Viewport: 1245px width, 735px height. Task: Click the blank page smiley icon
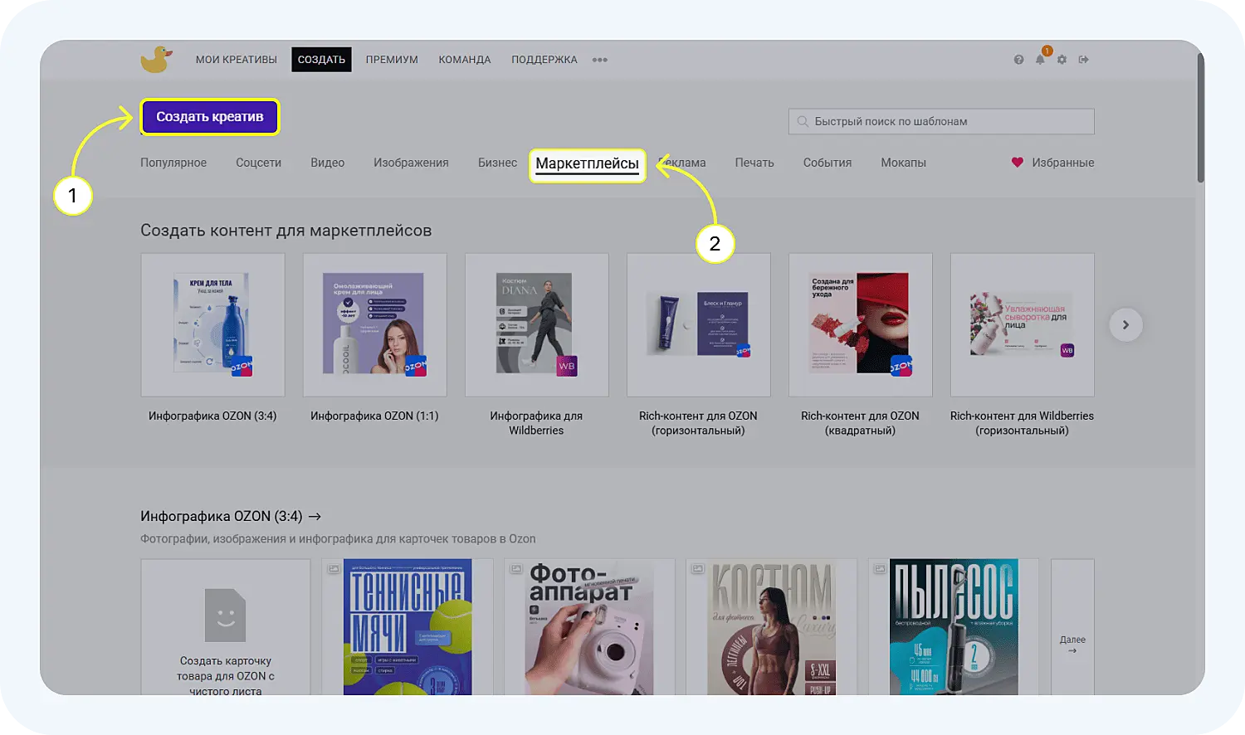point(225,616)
